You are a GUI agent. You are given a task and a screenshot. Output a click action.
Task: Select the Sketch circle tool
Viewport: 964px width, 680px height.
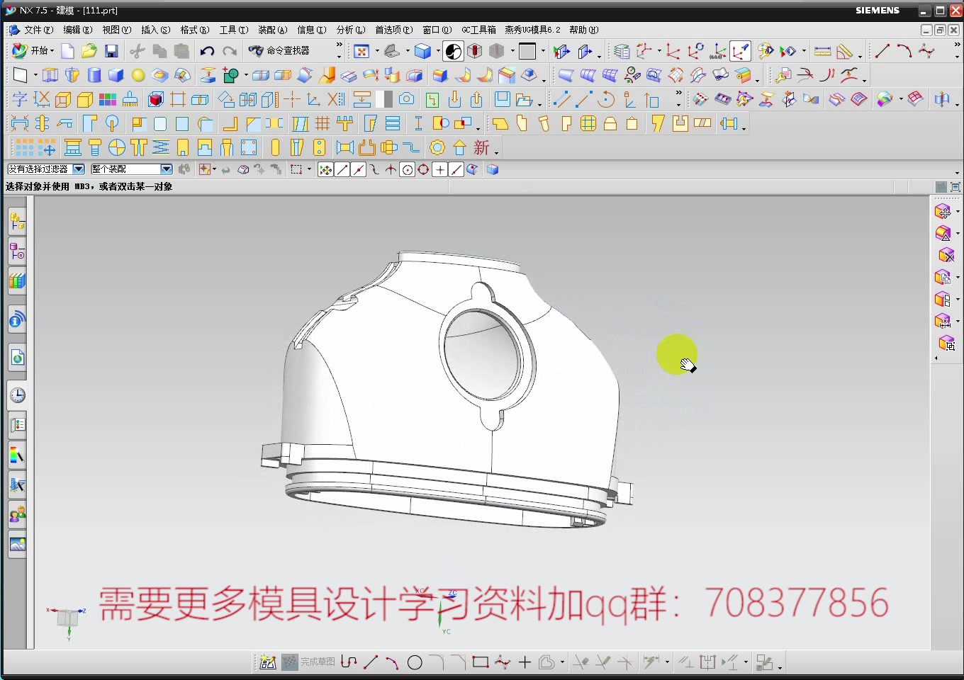415,662
